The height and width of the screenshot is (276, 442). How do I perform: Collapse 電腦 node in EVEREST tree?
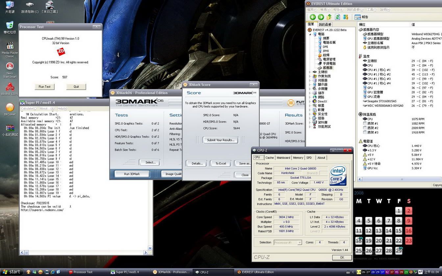tap(310, 34)
